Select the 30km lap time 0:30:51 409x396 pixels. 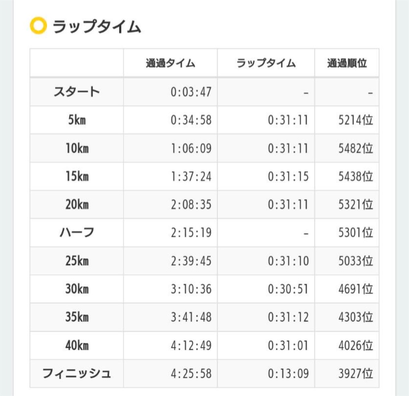coord(288,289)
